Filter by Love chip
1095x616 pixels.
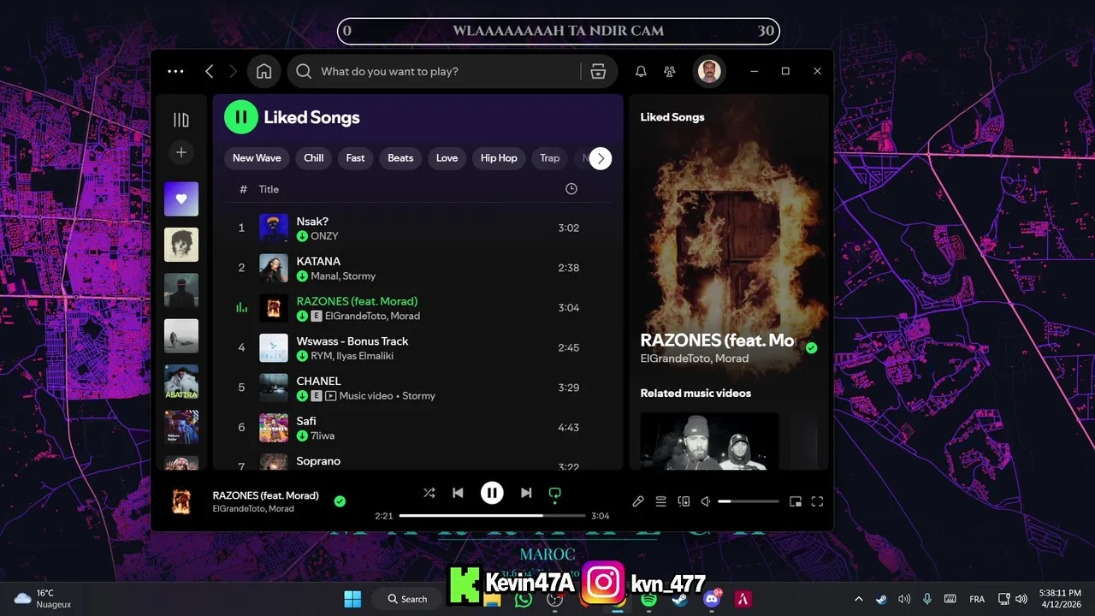coord(447,158)
